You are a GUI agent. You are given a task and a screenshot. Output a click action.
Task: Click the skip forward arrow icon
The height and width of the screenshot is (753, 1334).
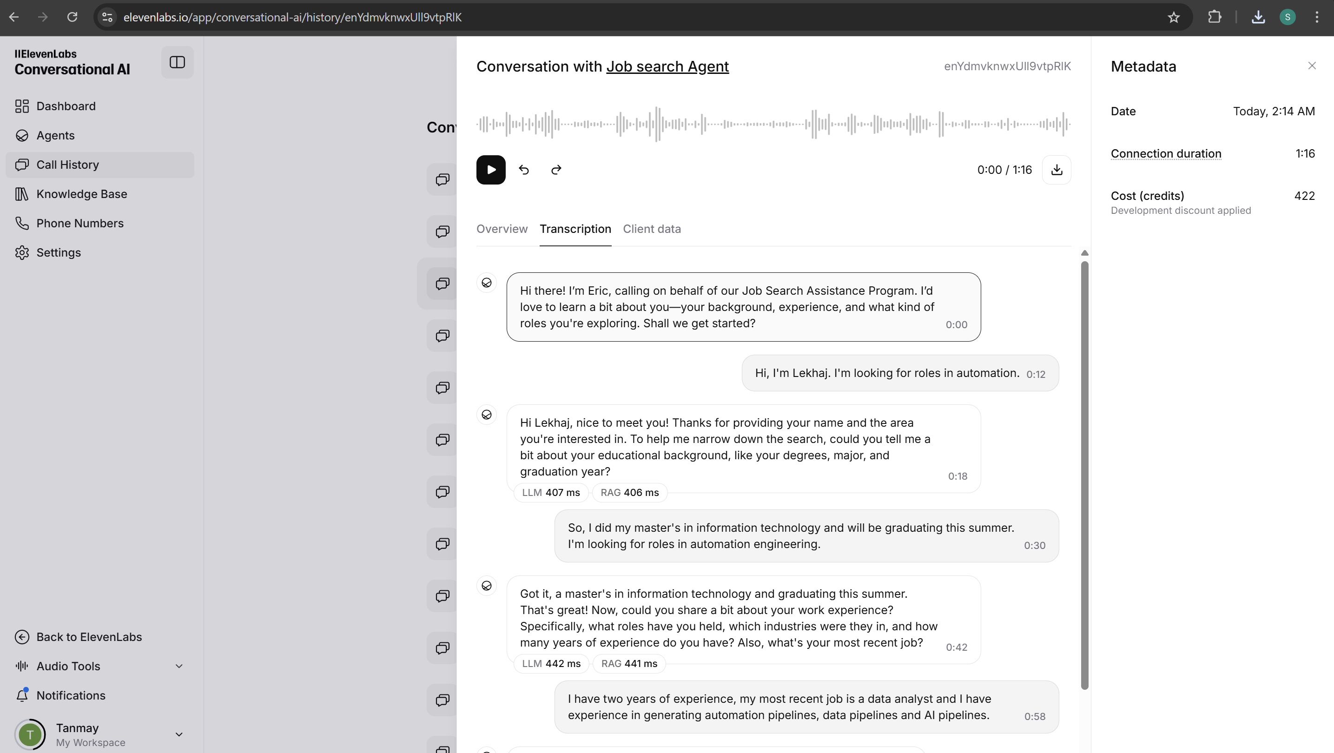coord(556,170)
